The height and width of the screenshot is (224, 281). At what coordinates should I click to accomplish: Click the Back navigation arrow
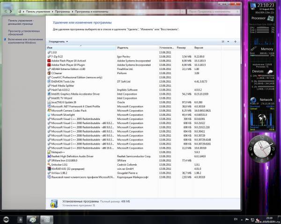(x=6, y=11)
